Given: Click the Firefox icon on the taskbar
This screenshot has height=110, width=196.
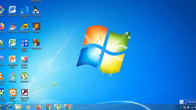Looking at the screenshot, I should click(x=38, y=107).
